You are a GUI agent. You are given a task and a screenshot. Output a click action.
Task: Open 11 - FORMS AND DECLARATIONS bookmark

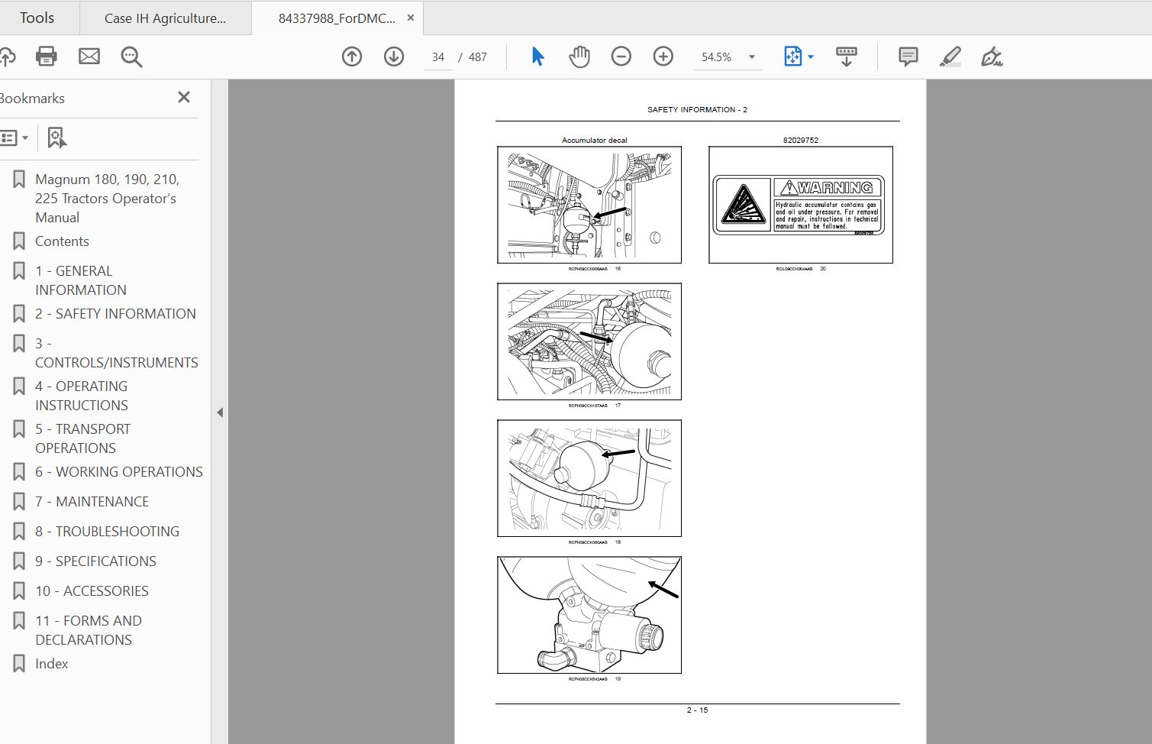pos(89,630)
